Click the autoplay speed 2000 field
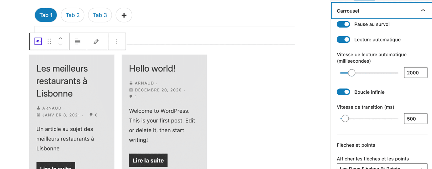432x169 pixels. 415,73
